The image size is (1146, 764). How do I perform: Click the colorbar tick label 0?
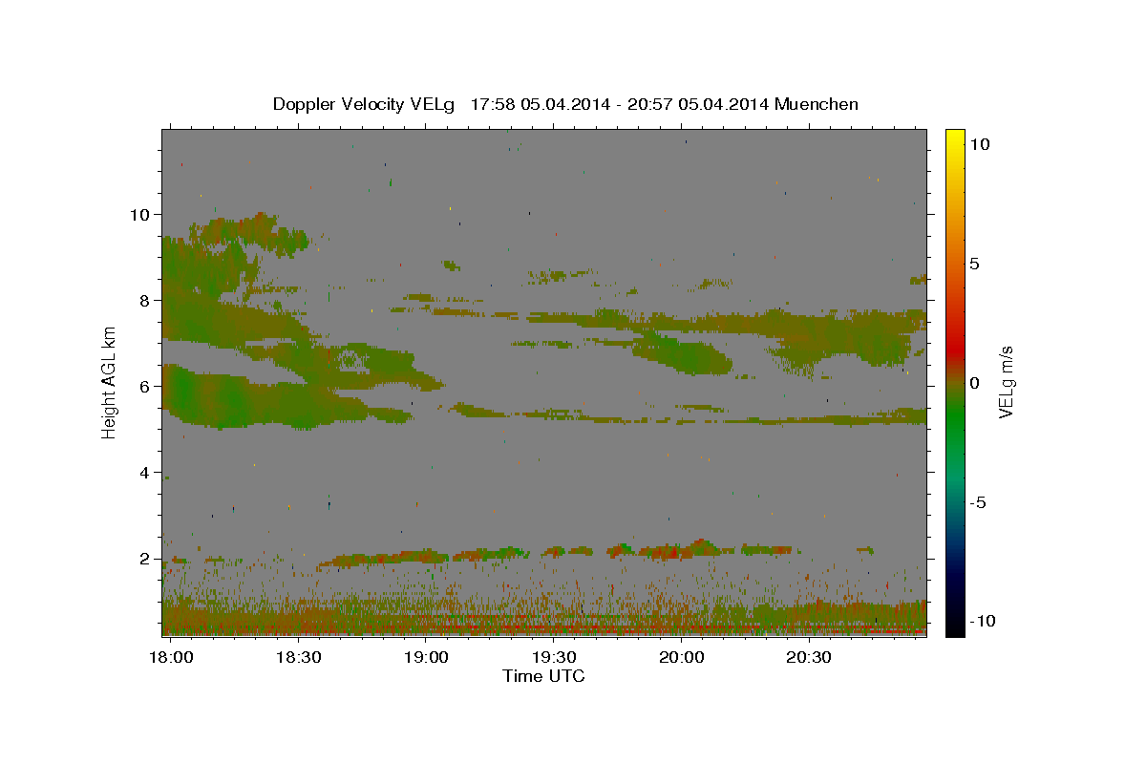point(975,383)
